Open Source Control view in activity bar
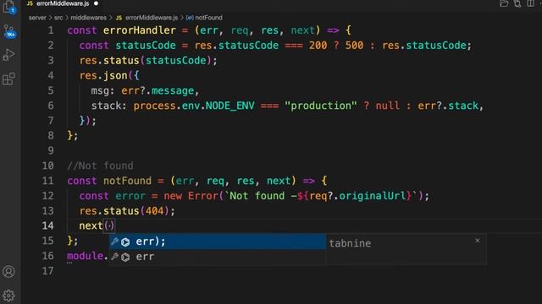542x304 pixels. click(8, 31)
